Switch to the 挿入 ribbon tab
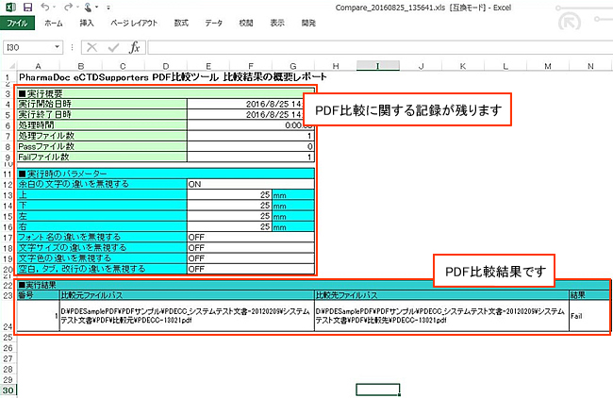This screenshot has height=398, width=613. 87,22
